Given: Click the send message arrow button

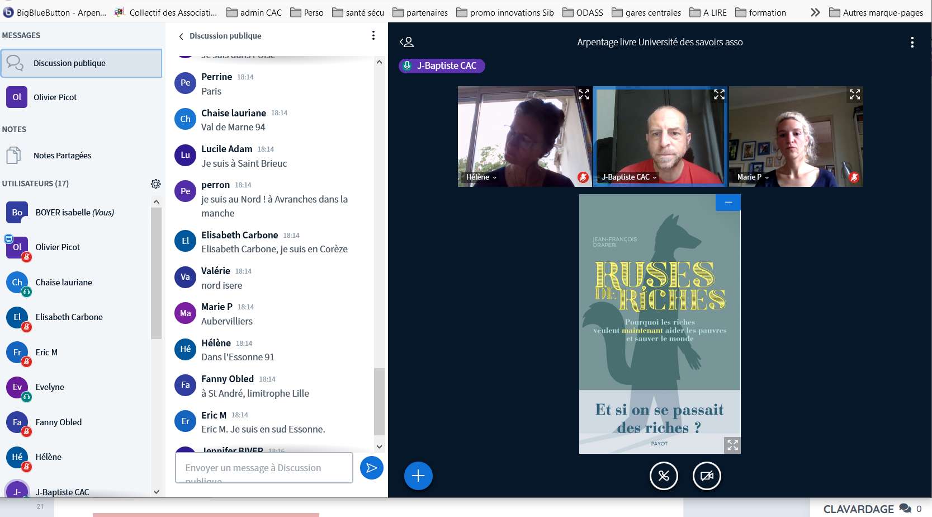Looking at the screenshot, I should click(x=371, y=468).
